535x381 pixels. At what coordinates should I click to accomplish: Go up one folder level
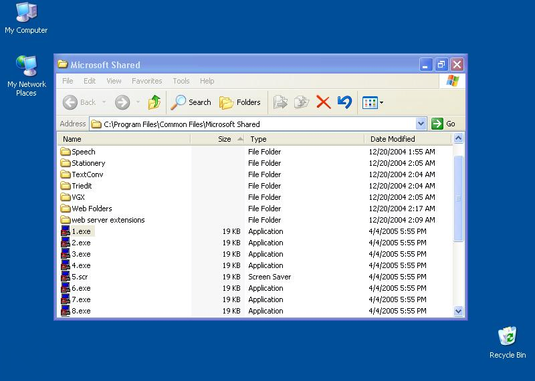tap(154, 102)
